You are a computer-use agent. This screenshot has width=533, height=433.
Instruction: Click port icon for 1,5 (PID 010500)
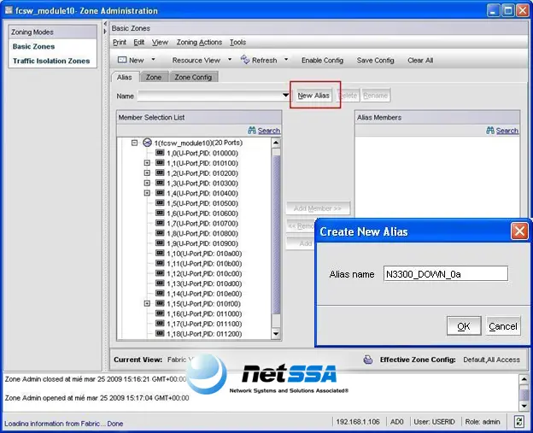coord(160,203)
